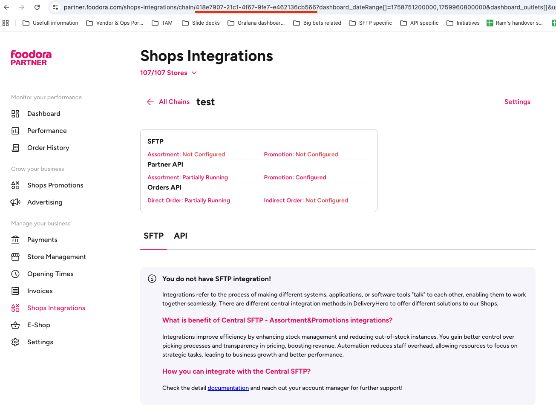The width and height of the screenshot is (556, 412).
Task: Open the documentation hyperlink
Action: [228, 388]
